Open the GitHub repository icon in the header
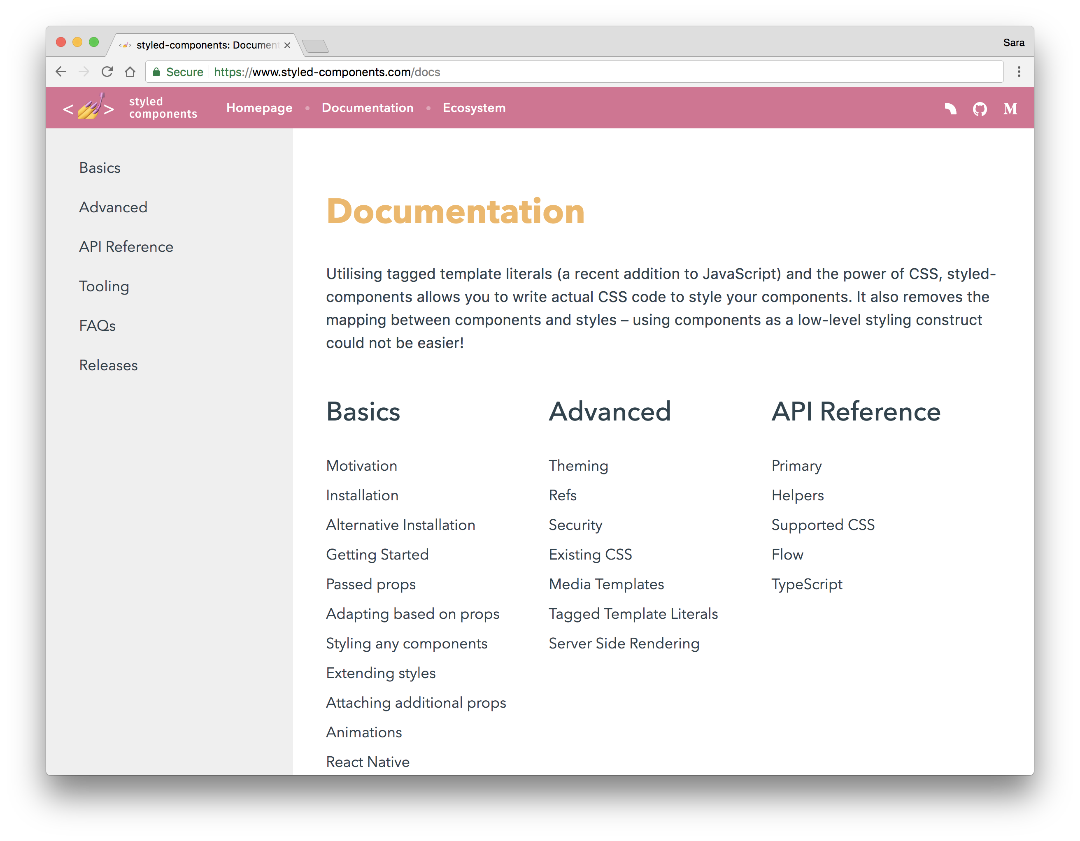The height and width of the screenshot is (841, 1080). point(980,108)
